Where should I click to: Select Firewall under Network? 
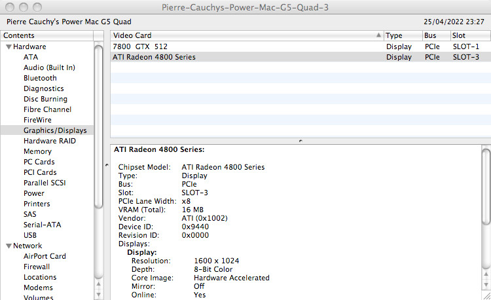click(x=37, y=267)
